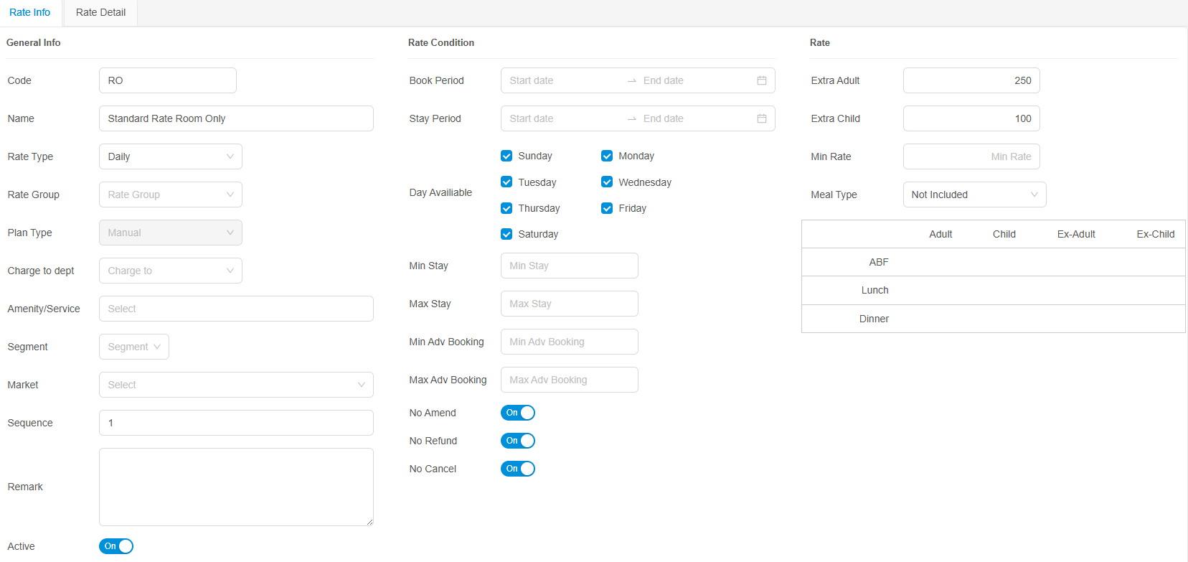Toggle the No Cancel switch
This screenshot has width=1188, height=562.
click(x=517, y=469)
